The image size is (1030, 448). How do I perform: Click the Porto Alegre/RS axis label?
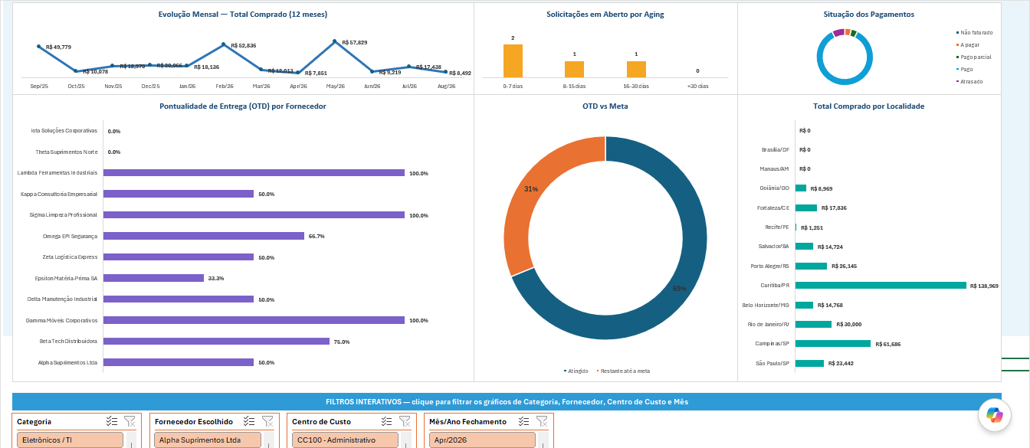pyautogui.click(x=770, y=267)
